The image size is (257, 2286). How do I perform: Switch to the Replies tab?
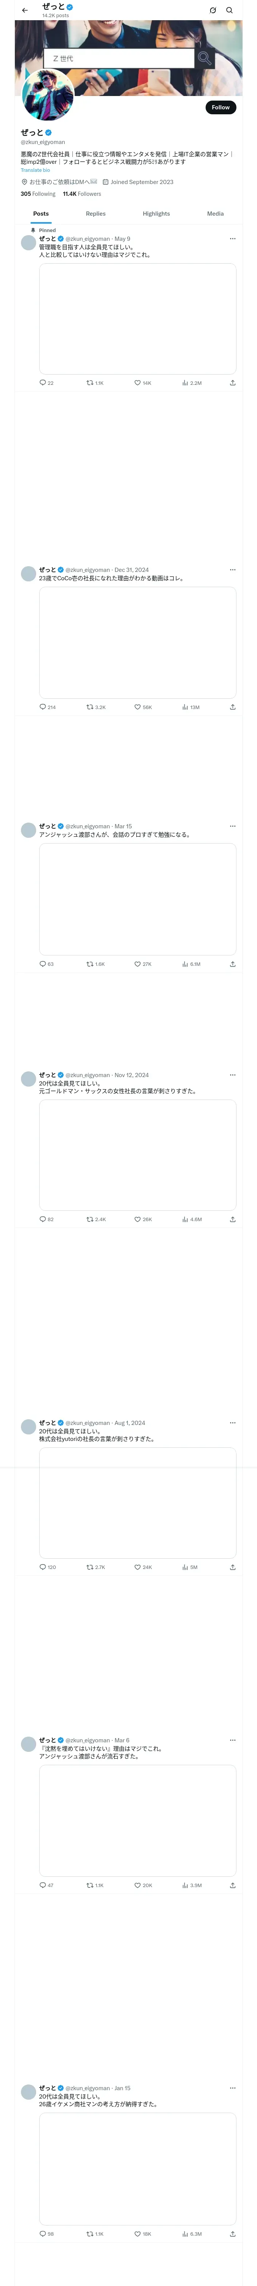click(96, 214)
